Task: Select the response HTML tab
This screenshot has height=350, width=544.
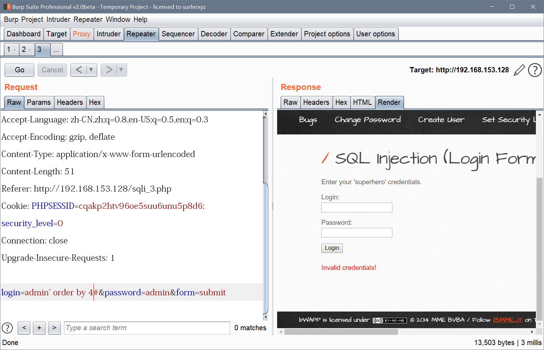Action: tap(362, 102)
